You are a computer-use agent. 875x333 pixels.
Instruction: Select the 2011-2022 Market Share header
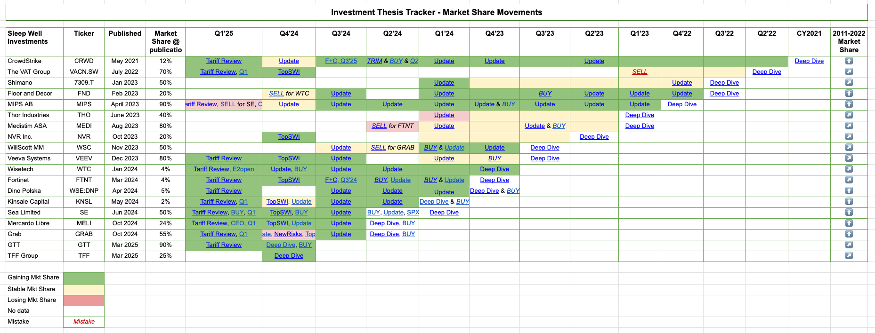849,41
